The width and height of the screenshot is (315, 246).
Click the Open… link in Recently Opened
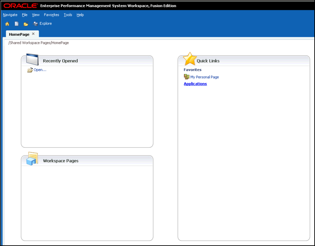tap(40, 70)
